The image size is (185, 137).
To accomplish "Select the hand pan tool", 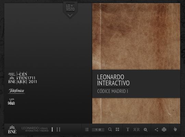I will (175, 129).
